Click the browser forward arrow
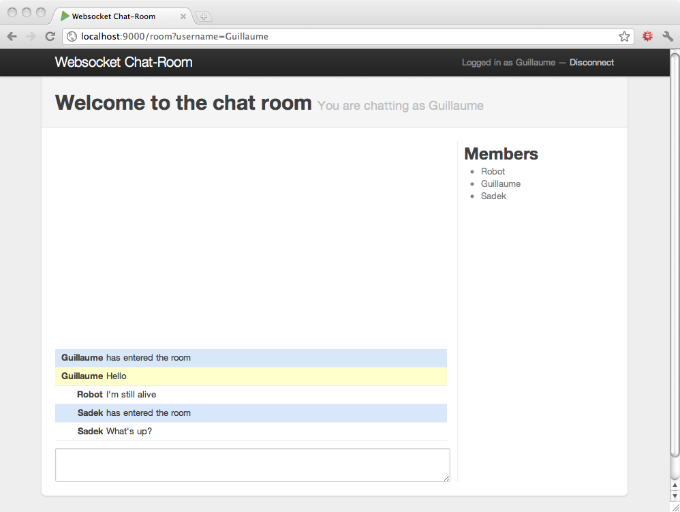Screen dimensions: 680x512 pyautogui.click(x=31, y=37)
